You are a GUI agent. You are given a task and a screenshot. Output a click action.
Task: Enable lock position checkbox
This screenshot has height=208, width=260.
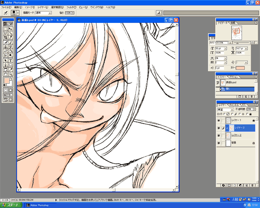pos(240,114)
